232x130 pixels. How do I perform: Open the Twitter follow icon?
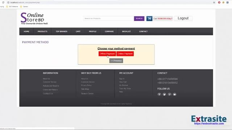[x=164, y=94]
